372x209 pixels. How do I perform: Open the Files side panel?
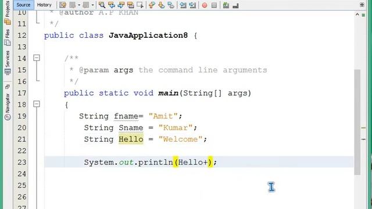coord(8,37)
